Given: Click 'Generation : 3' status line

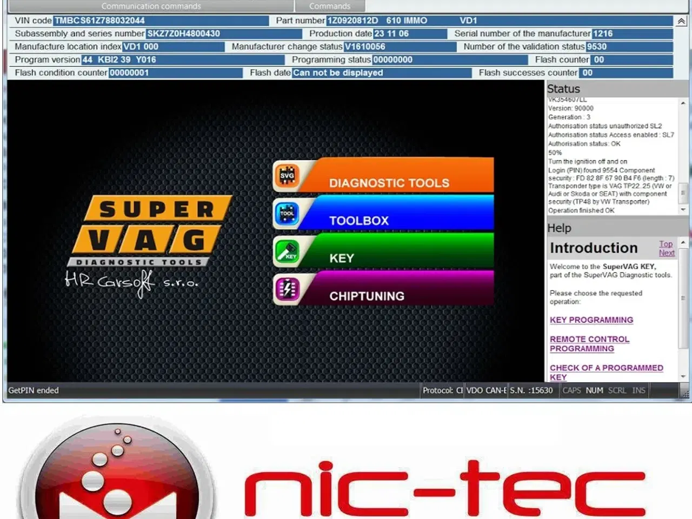Looking at the screenshot, I should pyautogui.click(x=569, y=117).
